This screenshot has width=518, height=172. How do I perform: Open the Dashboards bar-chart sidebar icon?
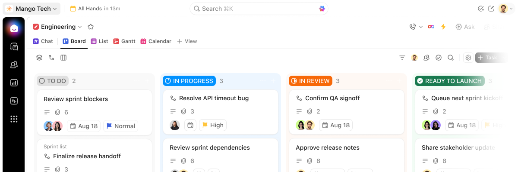(x=14, y=83)
